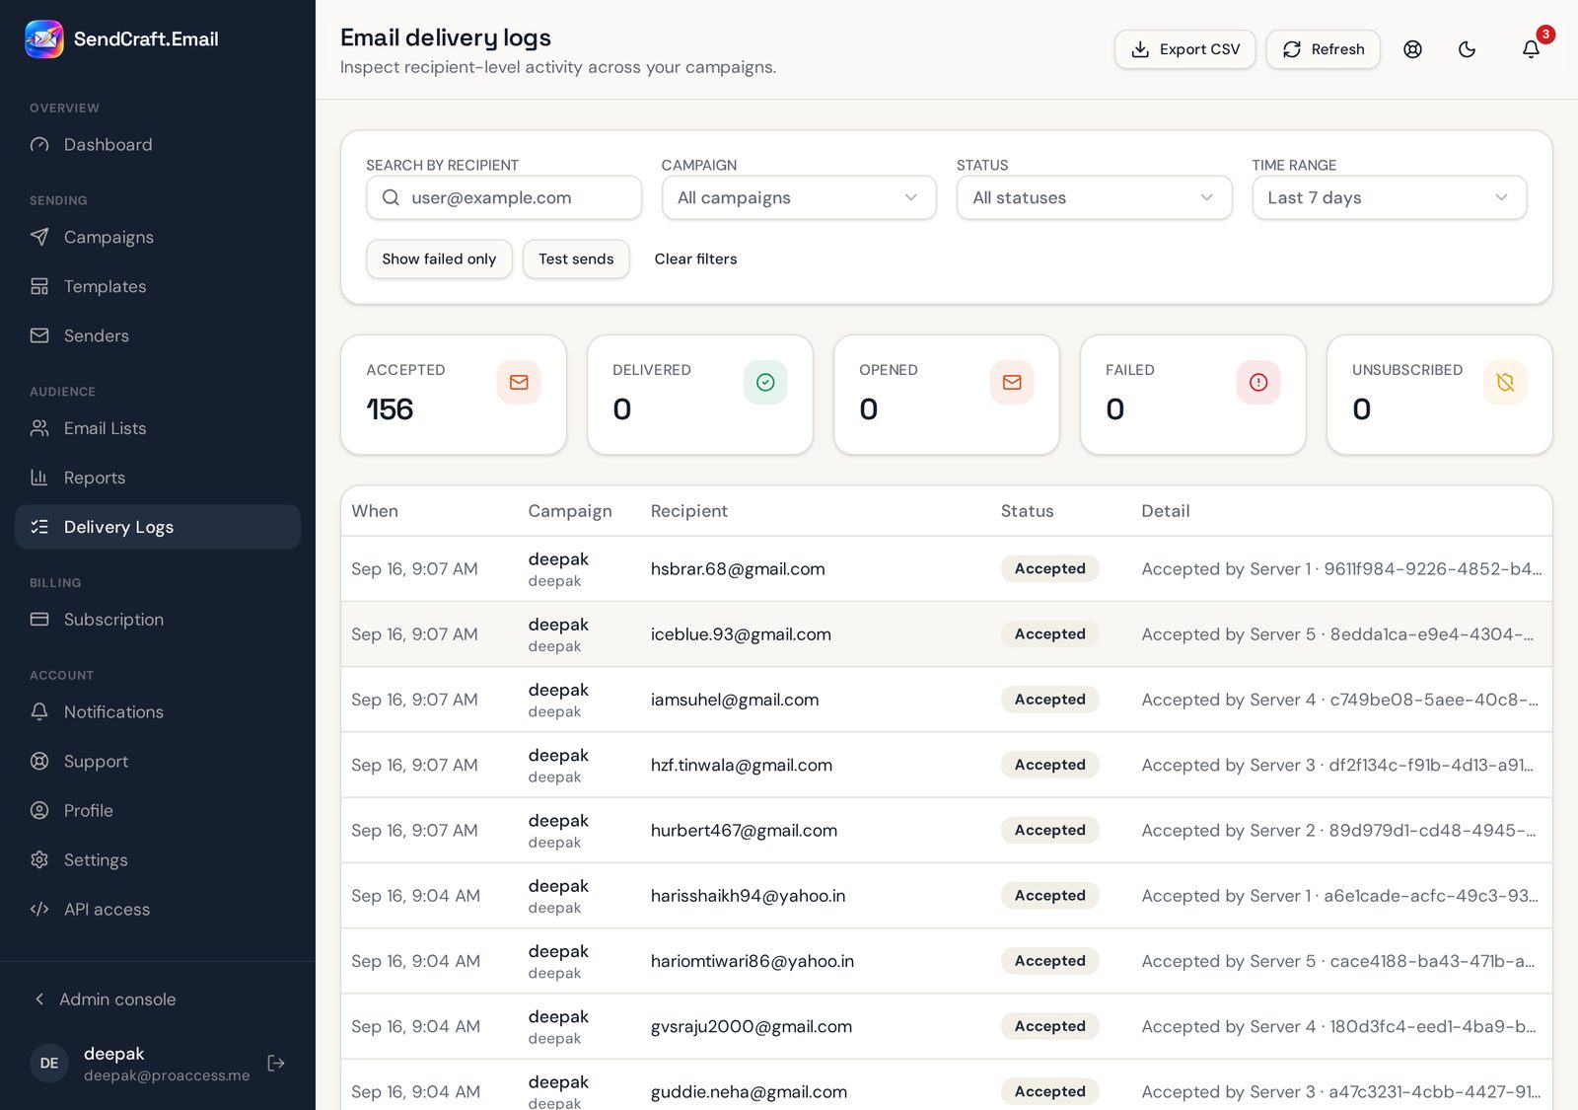The image size is (1578, 1110).
Task: Click the Support lifebuoy icon in sidebar
Action: click(39, 761)
